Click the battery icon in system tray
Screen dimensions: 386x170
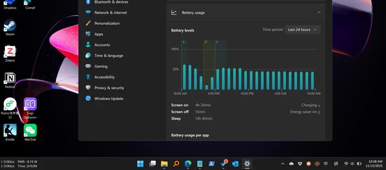click(x=359, y=164)
